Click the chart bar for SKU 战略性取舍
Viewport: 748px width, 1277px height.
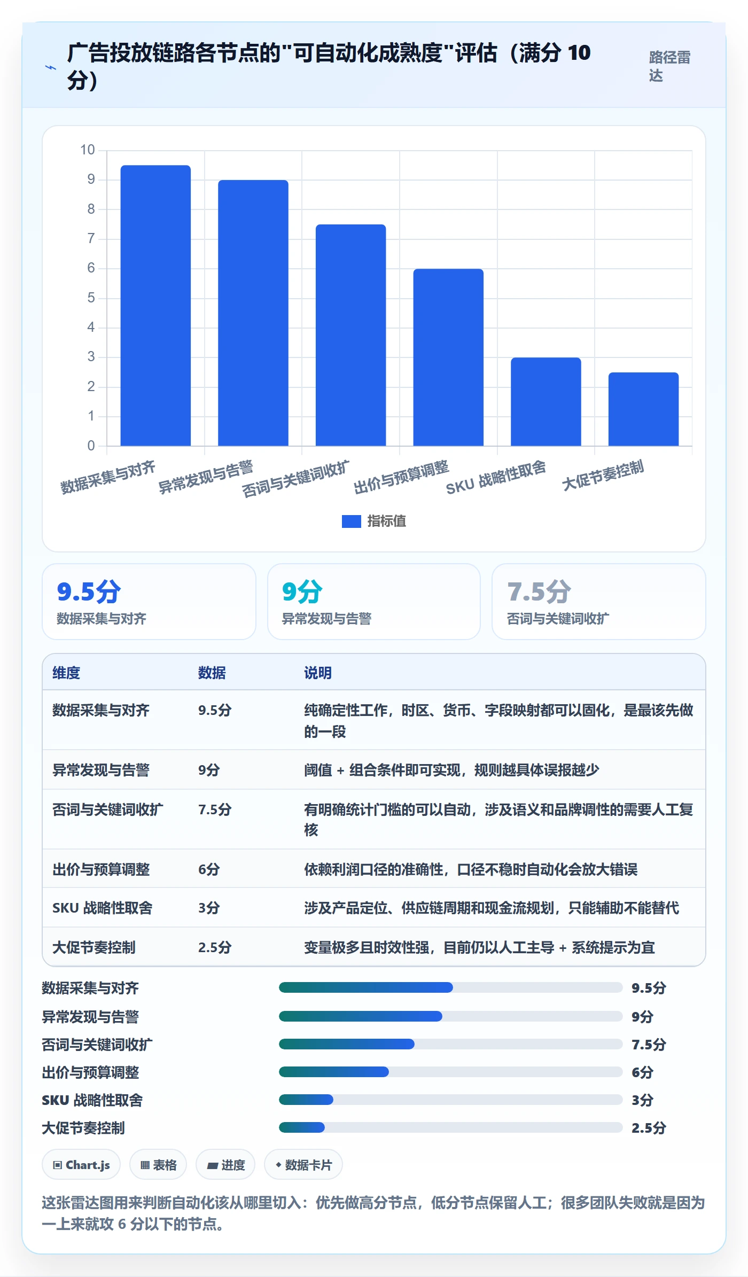[546, 401]
